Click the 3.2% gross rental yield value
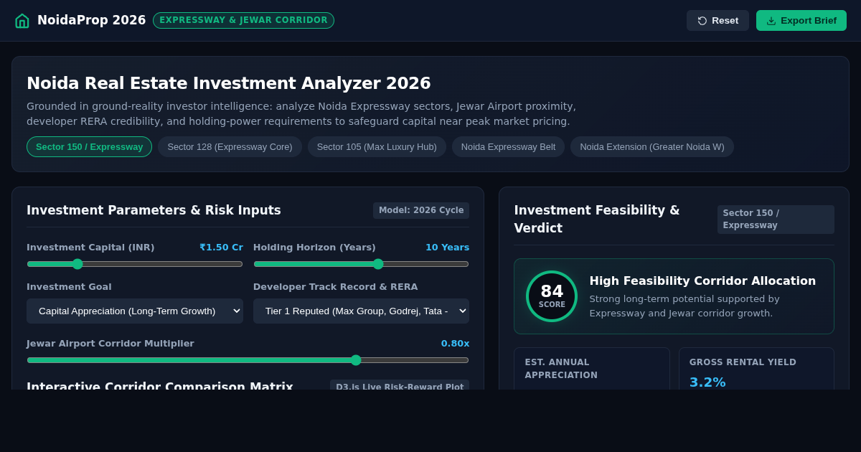The image size is (861, 452). (707, 382)
